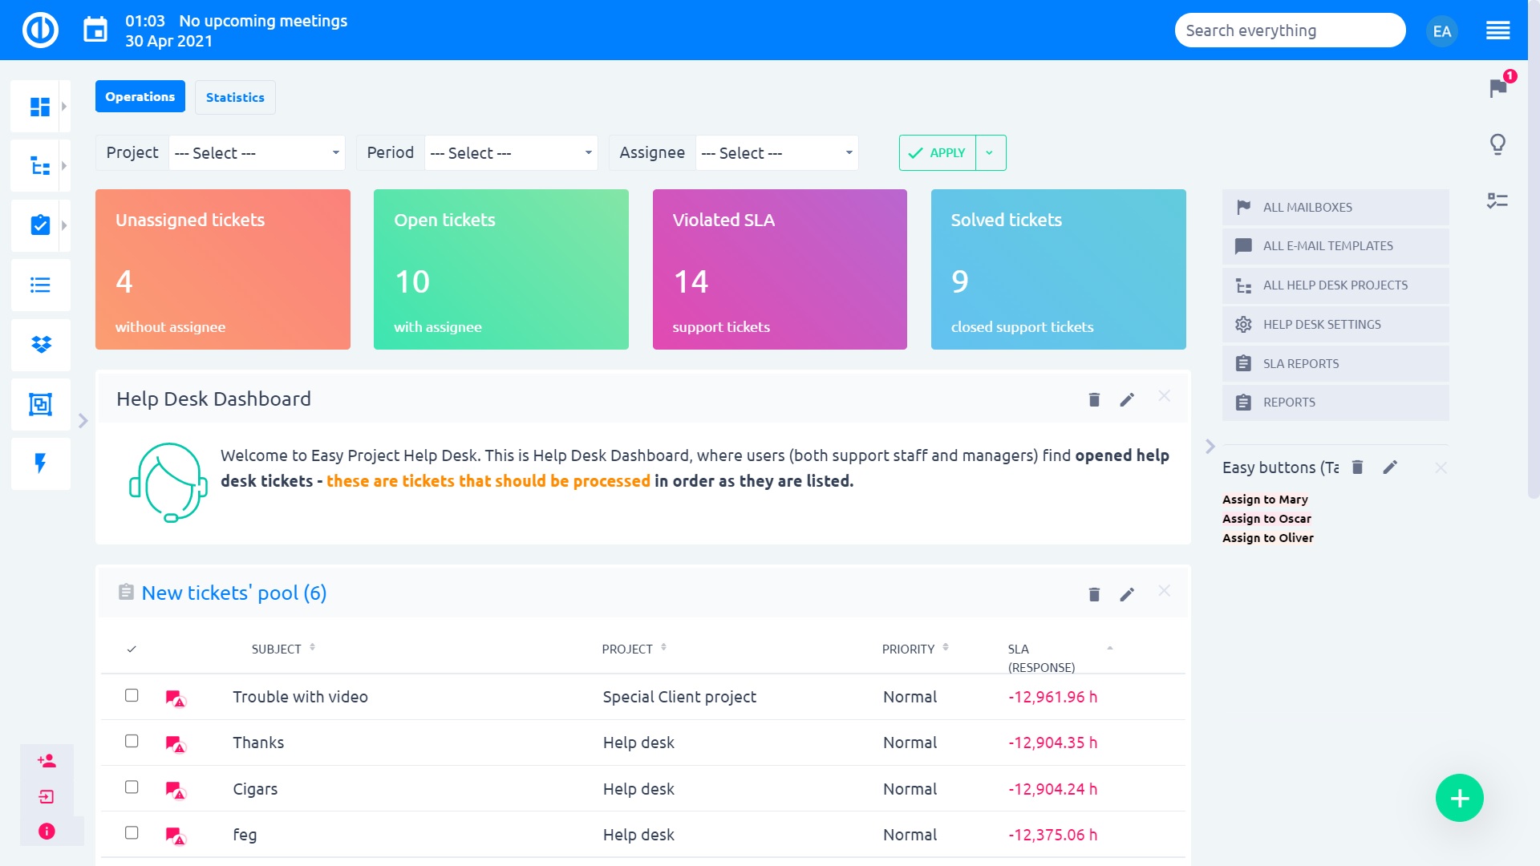Viewport: 1540px width, 866px height.
Task: Click the Operations tab
Action: [140, 96]
